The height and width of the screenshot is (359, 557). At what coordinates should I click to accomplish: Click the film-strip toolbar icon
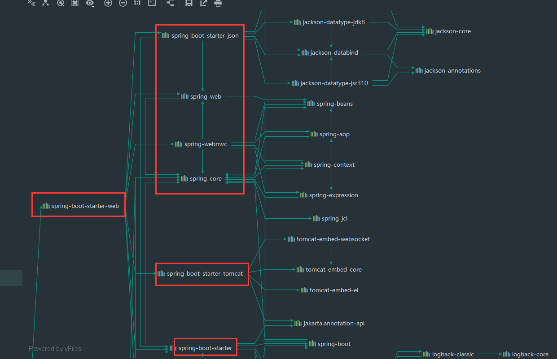(75, 3)
